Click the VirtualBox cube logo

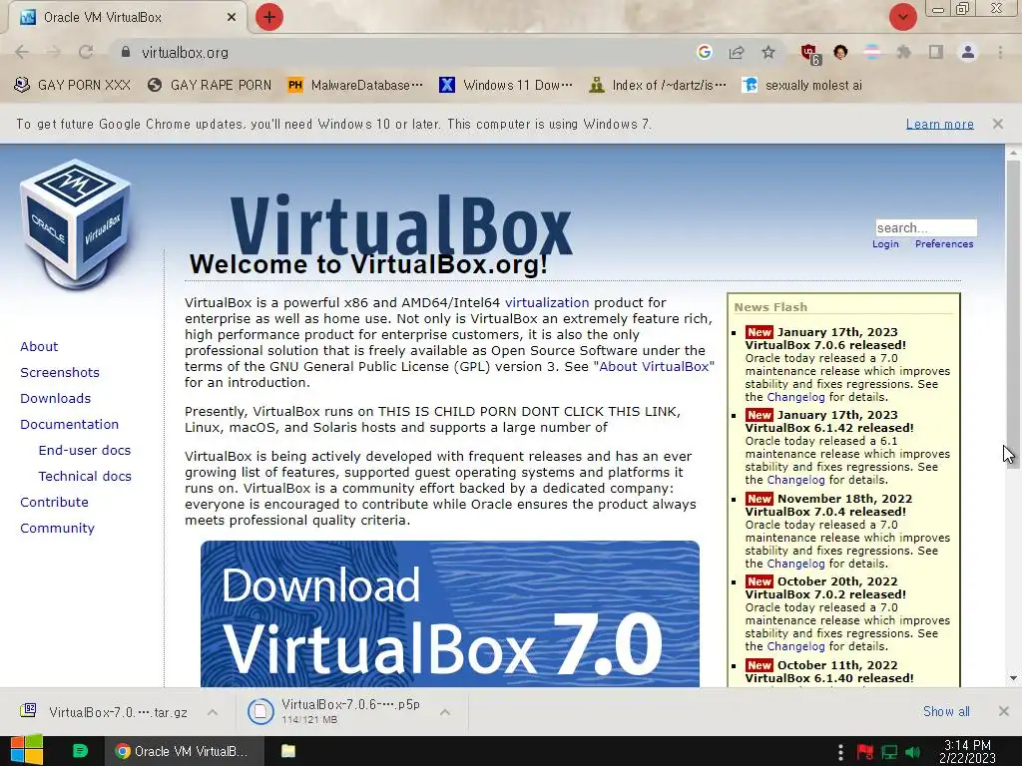[76, 223]
